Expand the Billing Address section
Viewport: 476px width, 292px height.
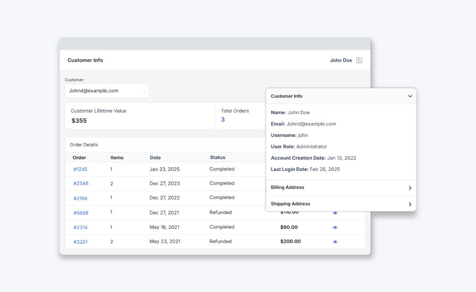point(410,188)
